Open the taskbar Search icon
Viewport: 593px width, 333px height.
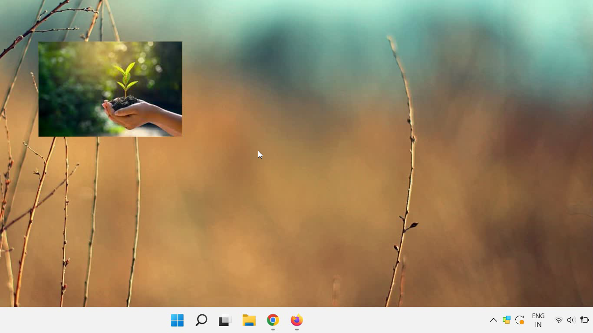click(x=201, y=320)
